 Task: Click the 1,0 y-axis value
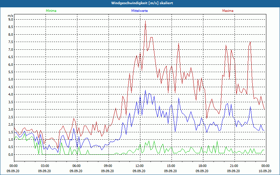coord(11,139)
